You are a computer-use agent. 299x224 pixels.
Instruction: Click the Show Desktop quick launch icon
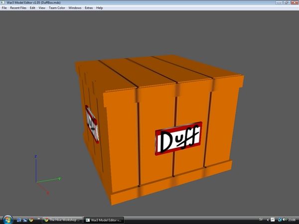[x=19, y=220]
